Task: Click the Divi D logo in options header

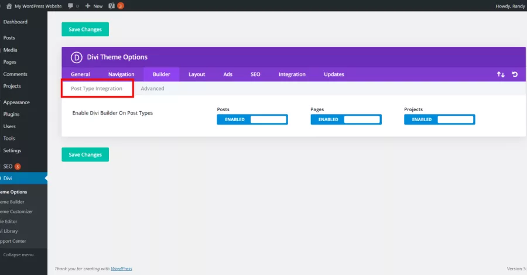Action: point(77,57)
